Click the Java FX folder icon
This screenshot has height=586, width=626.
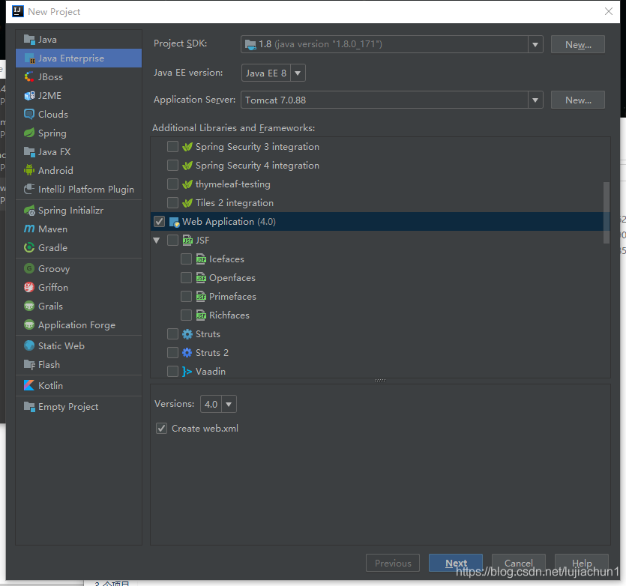(x=29, y=151)
